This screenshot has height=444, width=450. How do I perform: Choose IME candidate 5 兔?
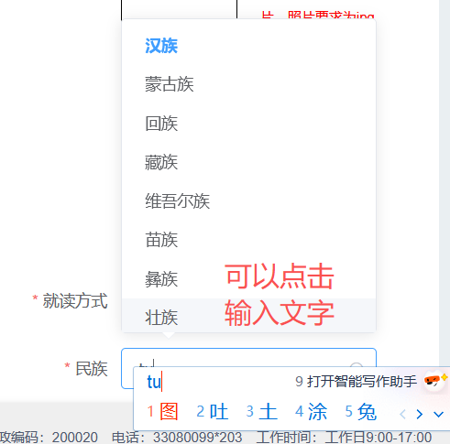point(361,411)
